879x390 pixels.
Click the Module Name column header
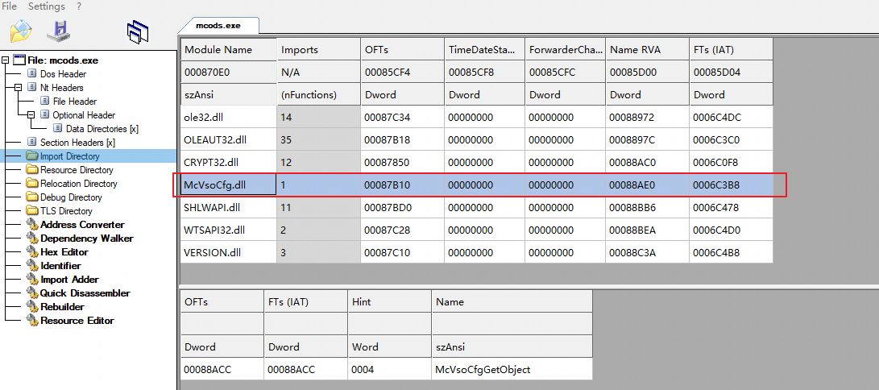pyautogui.click(x=229, y=49)
